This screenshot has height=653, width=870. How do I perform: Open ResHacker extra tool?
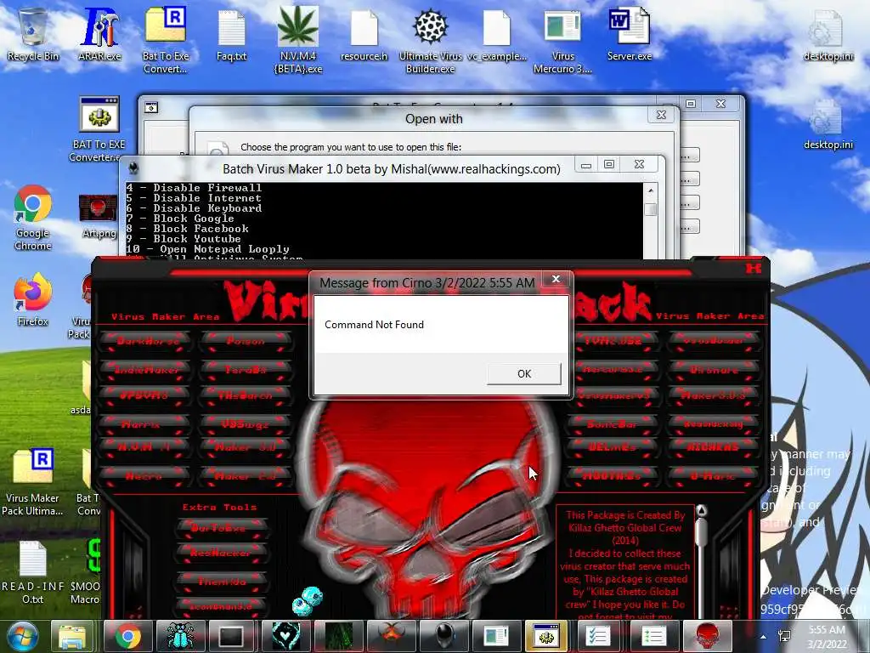221,553
